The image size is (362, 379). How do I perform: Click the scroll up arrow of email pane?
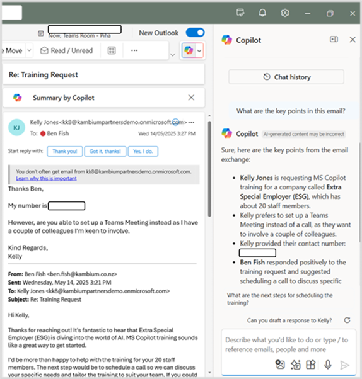pos(209,116)
